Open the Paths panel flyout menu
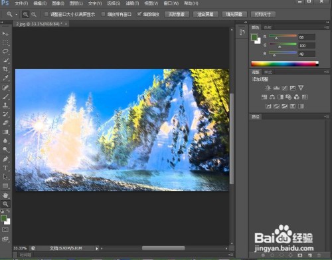This screenshot has height=260, width=332. pyautogui.click(x=326, y=116)
